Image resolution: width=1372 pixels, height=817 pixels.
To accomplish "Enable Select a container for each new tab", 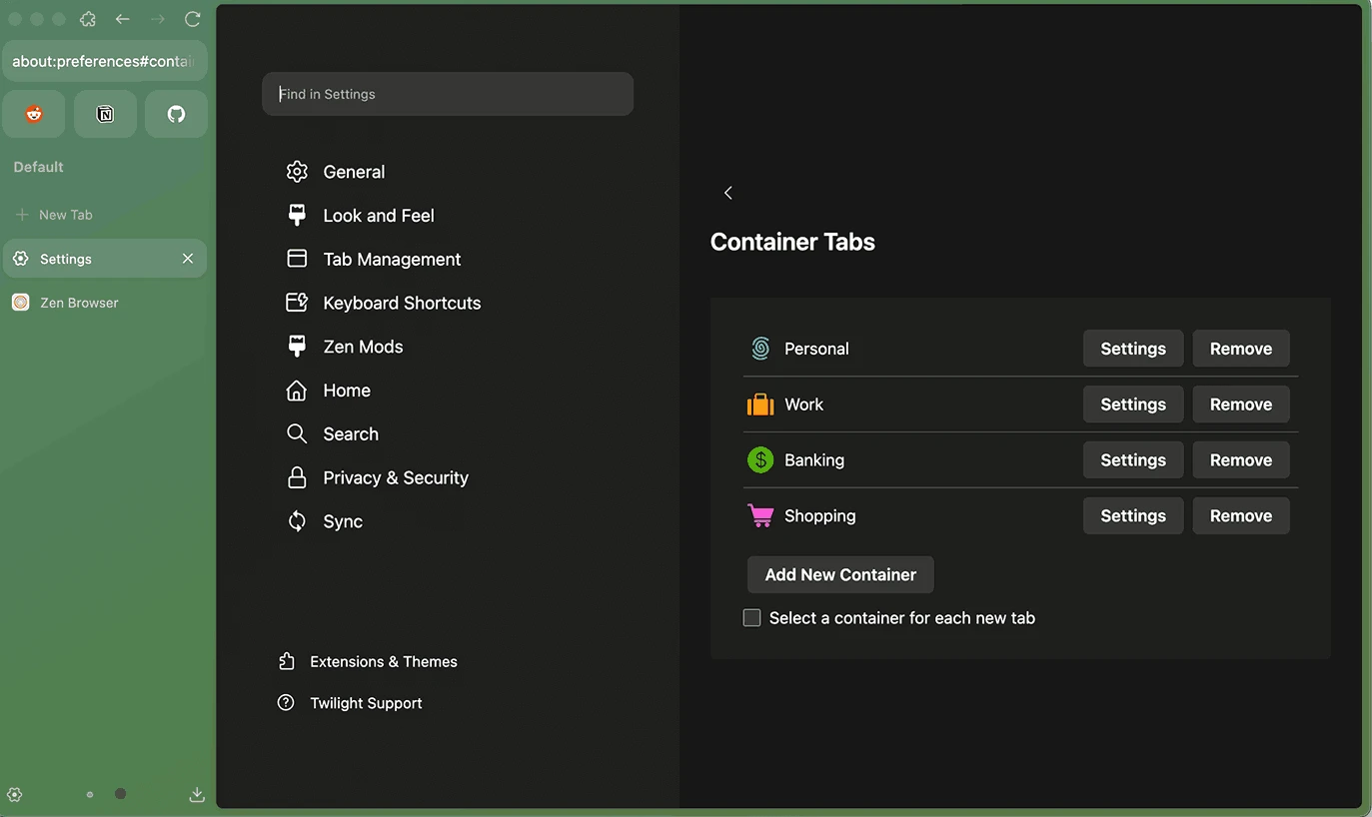I will click(x=752, y=618).
